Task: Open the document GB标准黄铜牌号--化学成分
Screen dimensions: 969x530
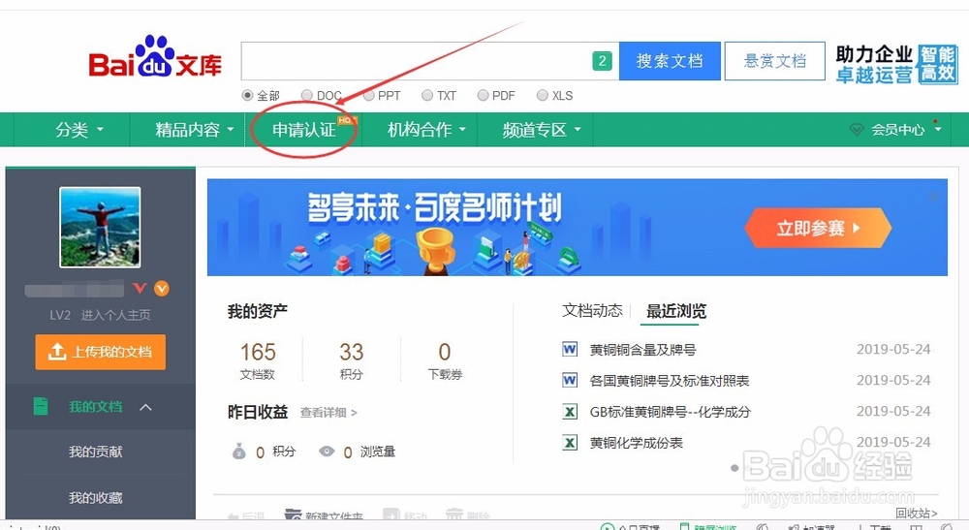Action: (670, 412)
